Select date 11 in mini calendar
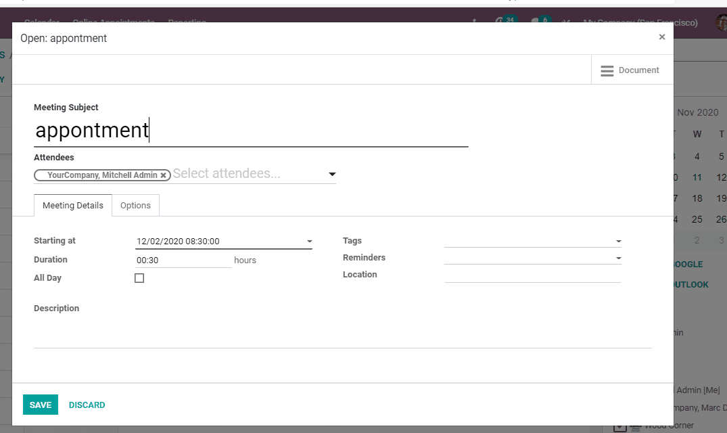The height and width of the screenshot is (433, 727). pos(697,177)
